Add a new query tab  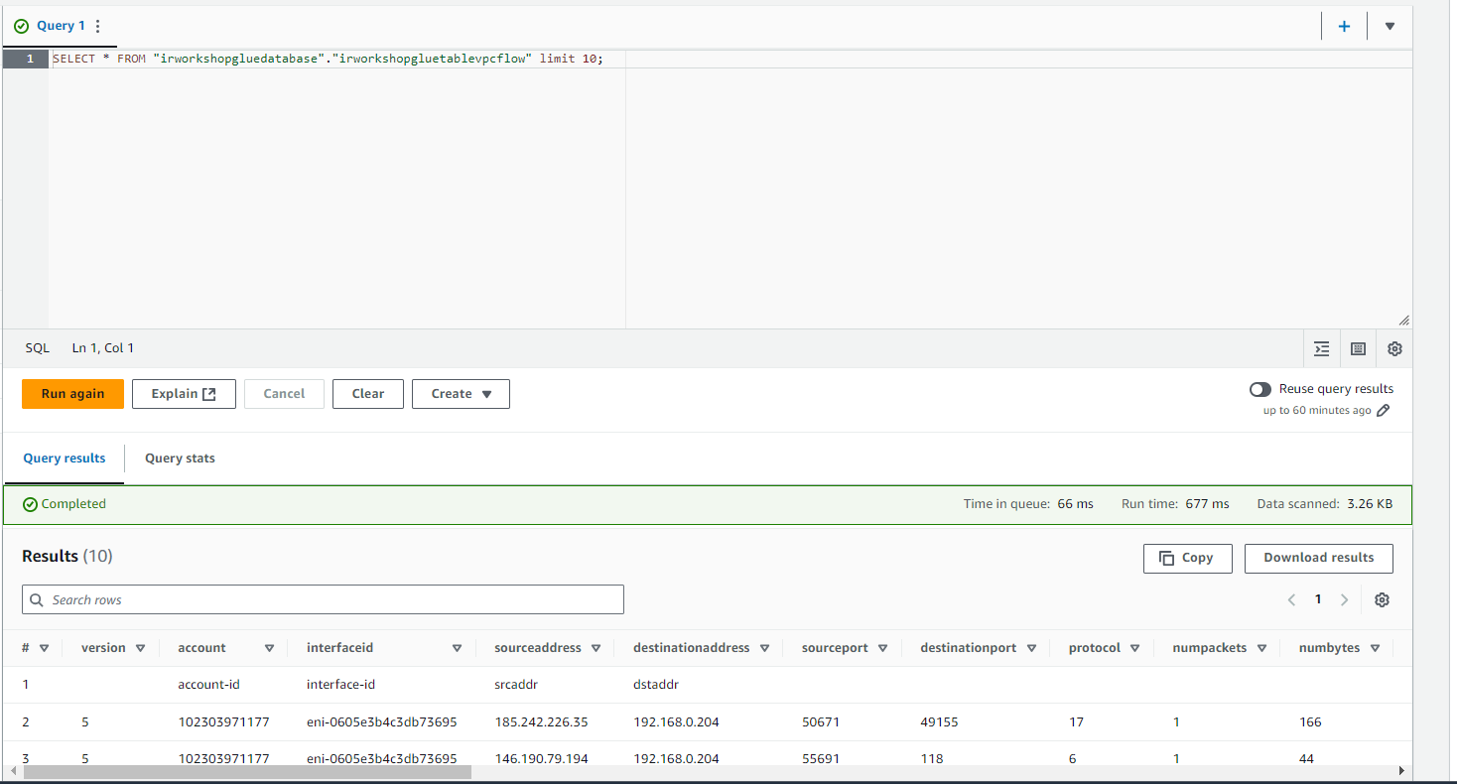click(1344, 27)
